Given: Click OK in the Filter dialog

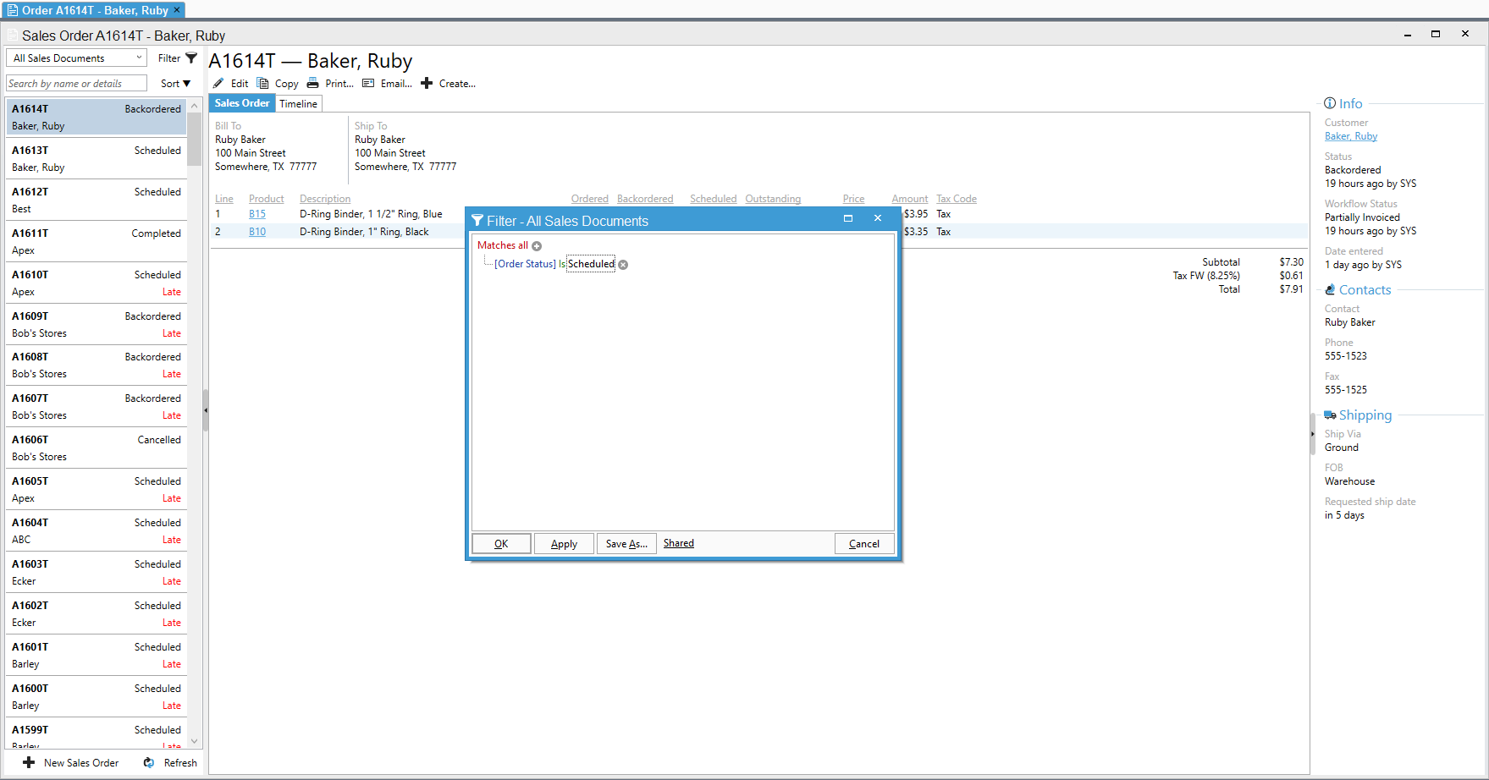Looking at the screenshot, I should 501,544.
